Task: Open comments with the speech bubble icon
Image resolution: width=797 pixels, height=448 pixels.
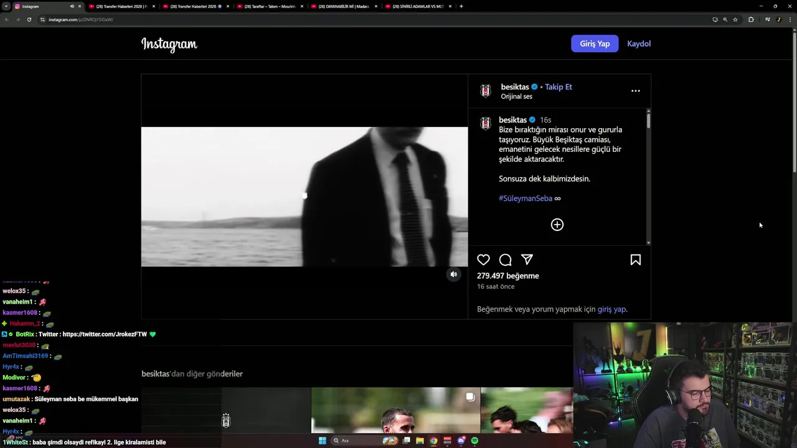Action: pos(505,259)
